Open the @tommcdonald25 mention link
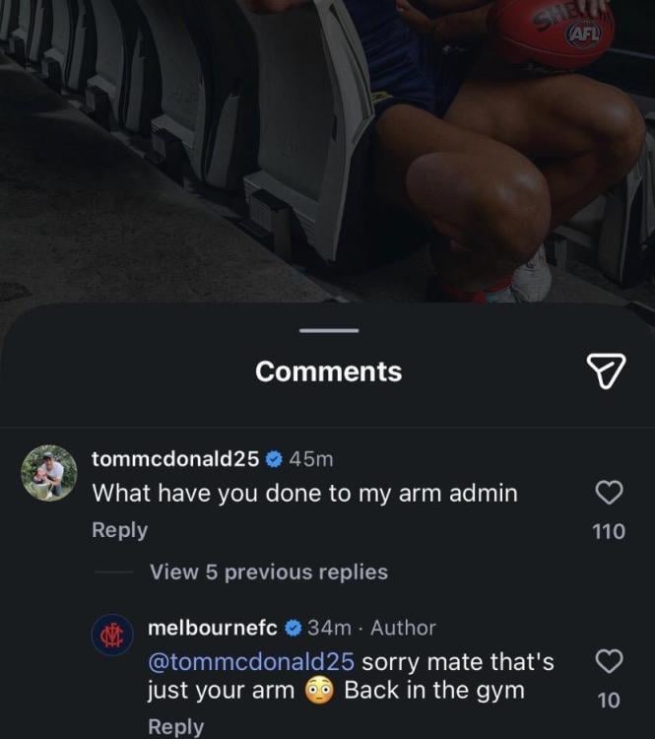655x739 pixels. pos(250,661)
